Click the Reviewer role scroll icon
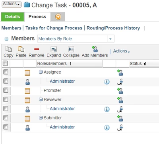The width and height of the screenshot is (159, 144). (x=27, y=100)
